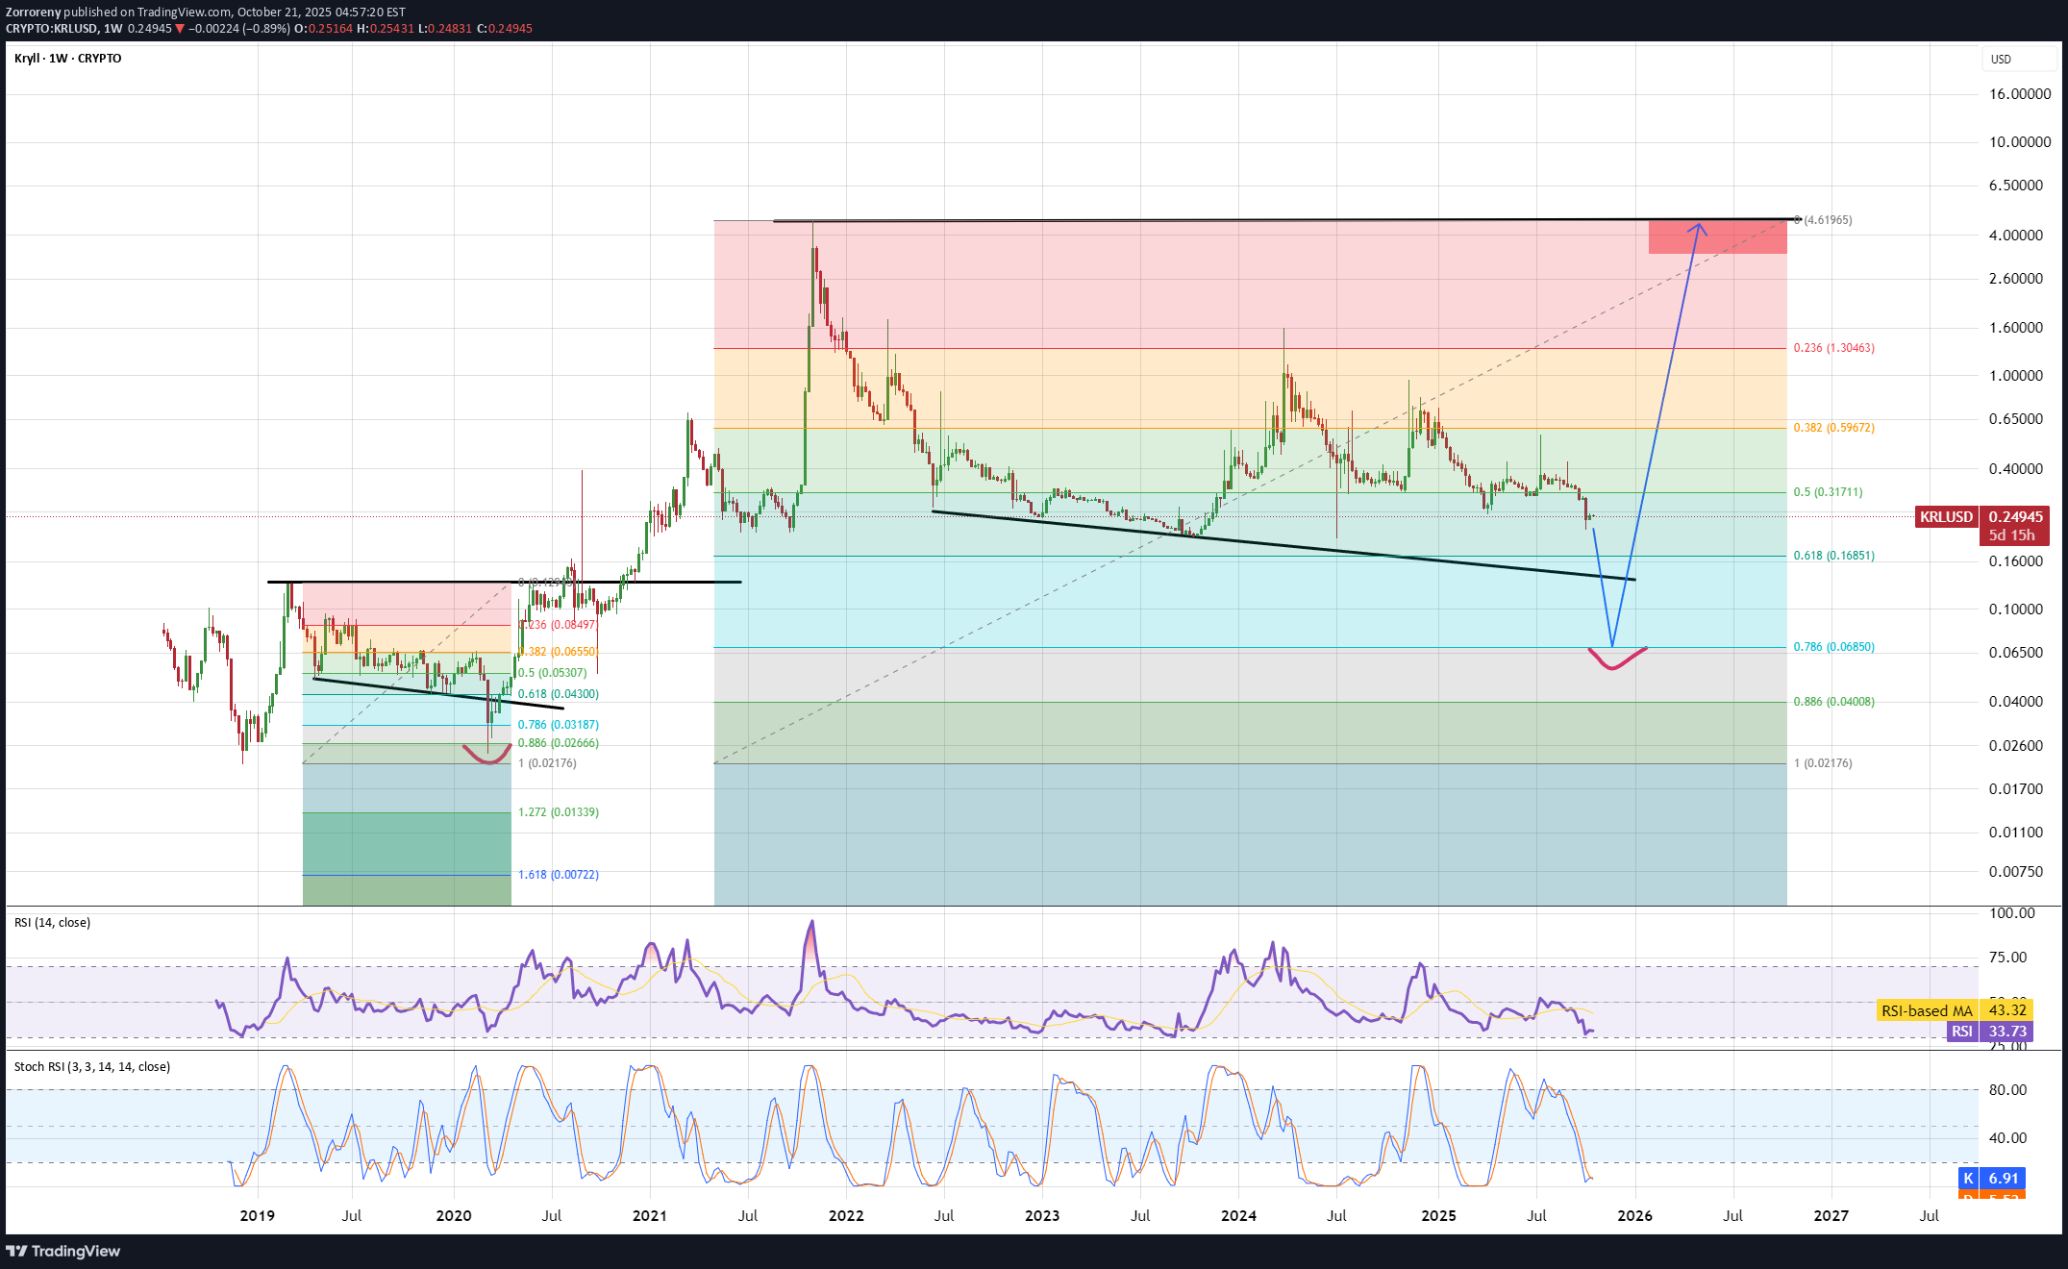The image size is (2068, 1269).
Task: Click the TradingView logo icon
Action: click(x=16, y=1251)
